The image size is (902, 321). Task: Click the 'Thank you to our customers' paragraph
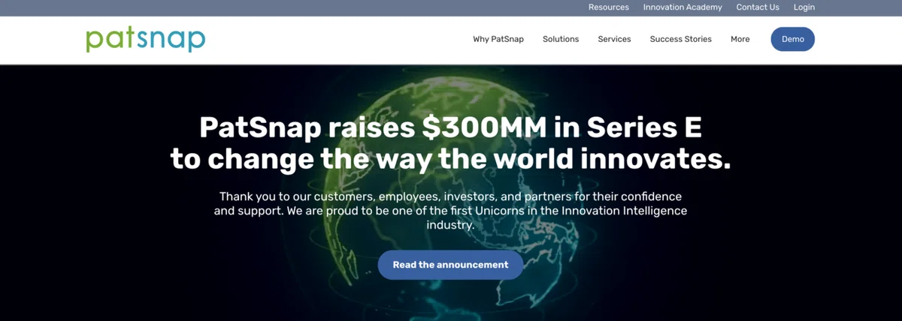click(450, 211)
